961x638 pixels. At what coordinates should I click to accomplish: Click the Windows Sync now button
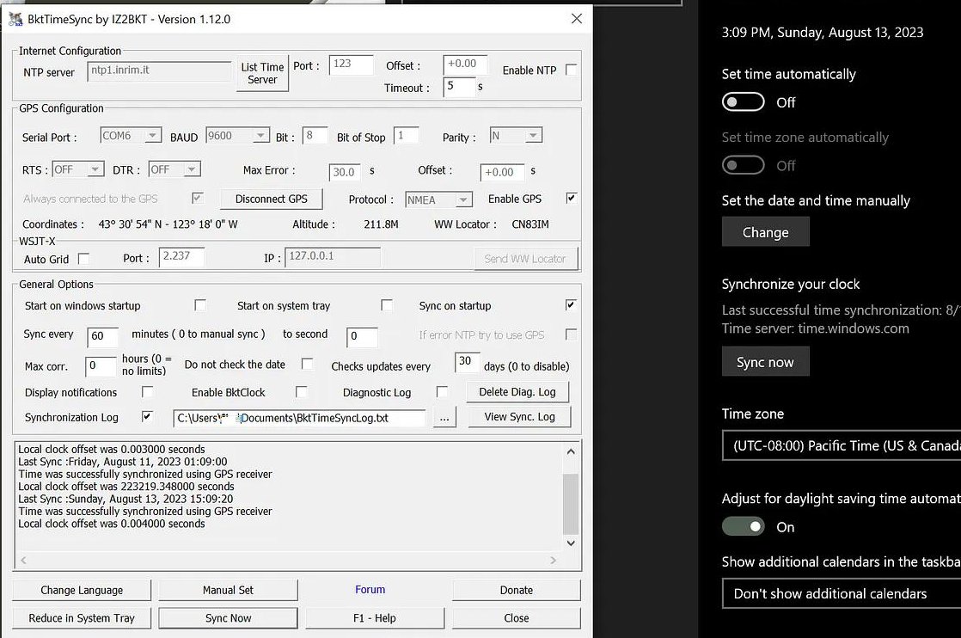[x=766, y=362]
